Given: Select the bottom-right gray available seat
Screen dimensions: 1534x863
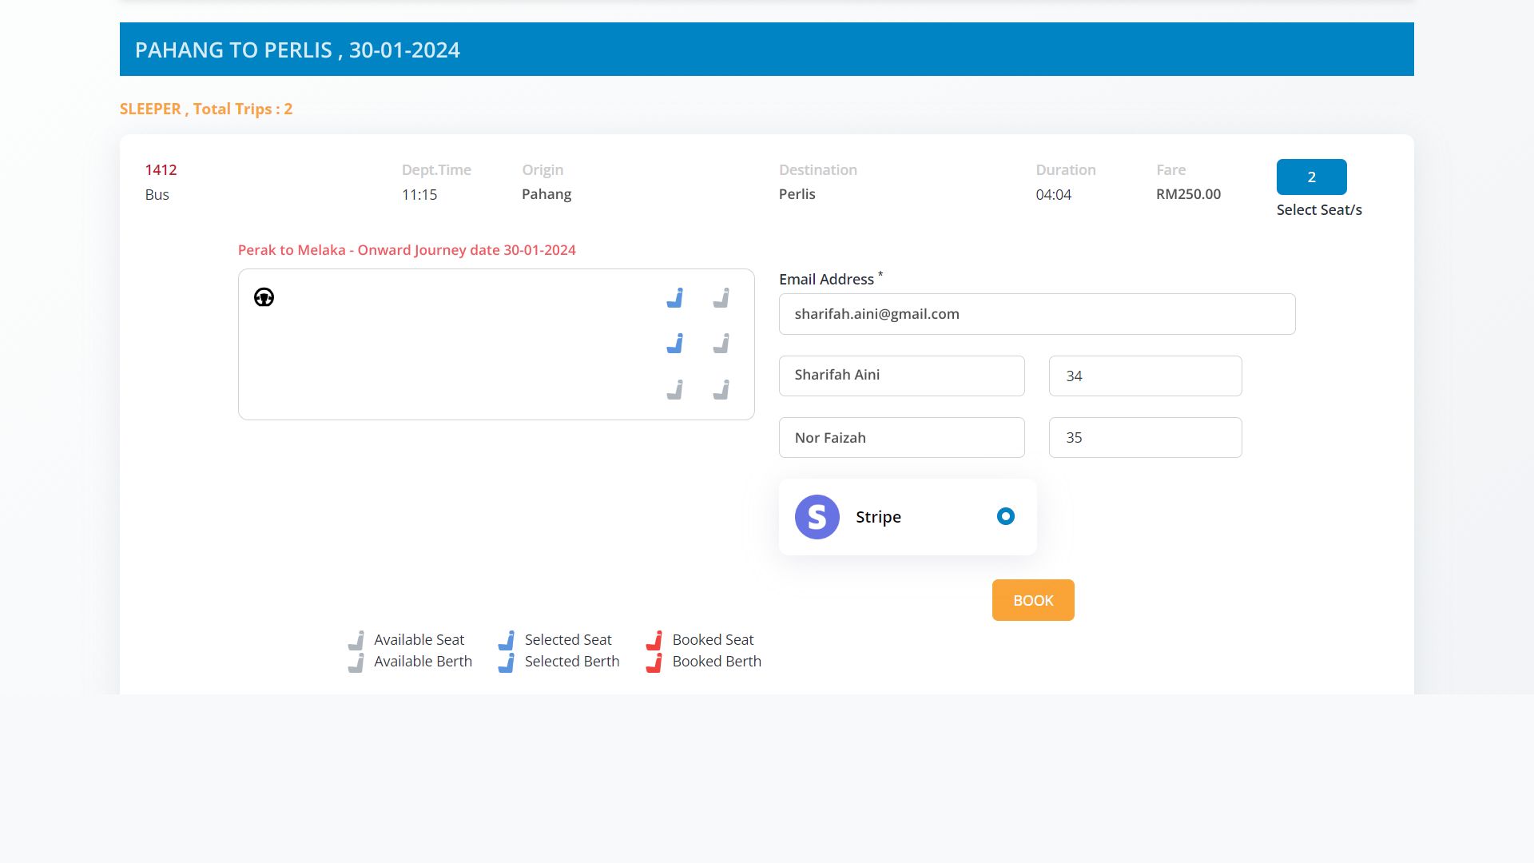Looking at the screenshot, I should (721, 390).
